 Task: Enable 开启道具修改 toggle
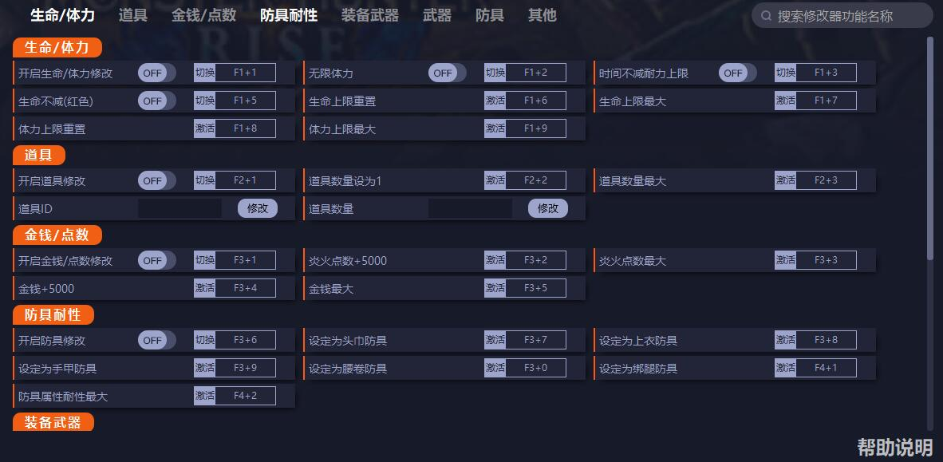156,181
